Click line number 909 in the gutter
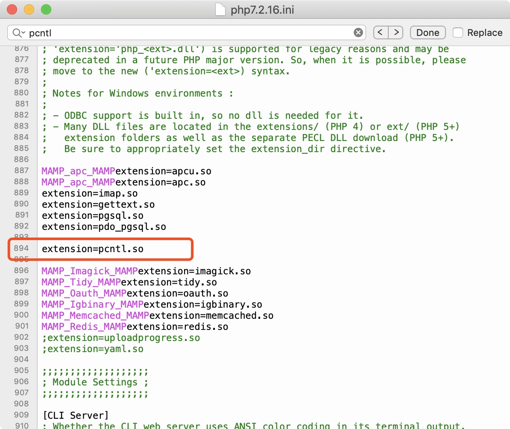The height and width of the screenshot is (429, 510). [x=21, y=414]
